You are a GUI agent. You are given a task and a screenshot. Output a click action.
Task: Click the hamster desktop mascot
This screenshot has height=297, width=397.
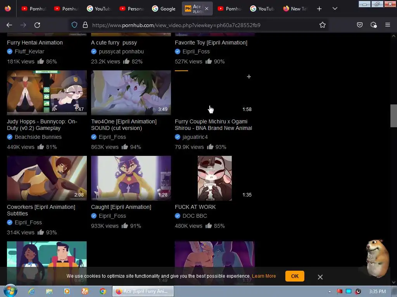378,258
